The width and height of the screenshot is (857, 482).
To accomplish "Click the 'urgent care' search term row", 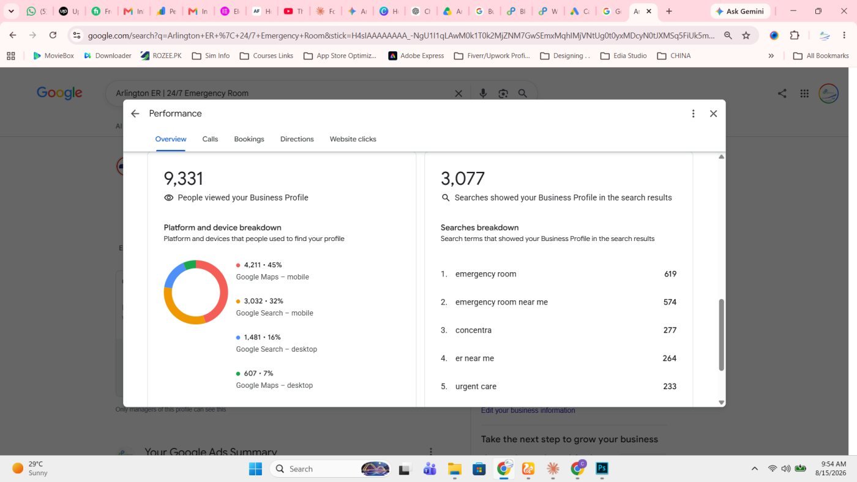I will [x=558, y=387].
